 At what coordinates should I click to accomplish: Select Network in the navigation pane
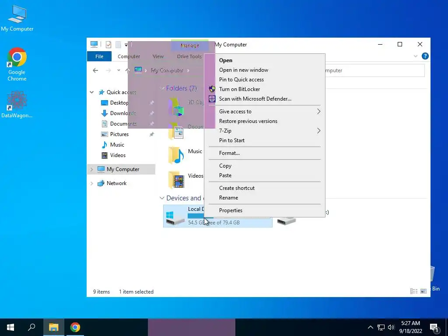(116, 183)
